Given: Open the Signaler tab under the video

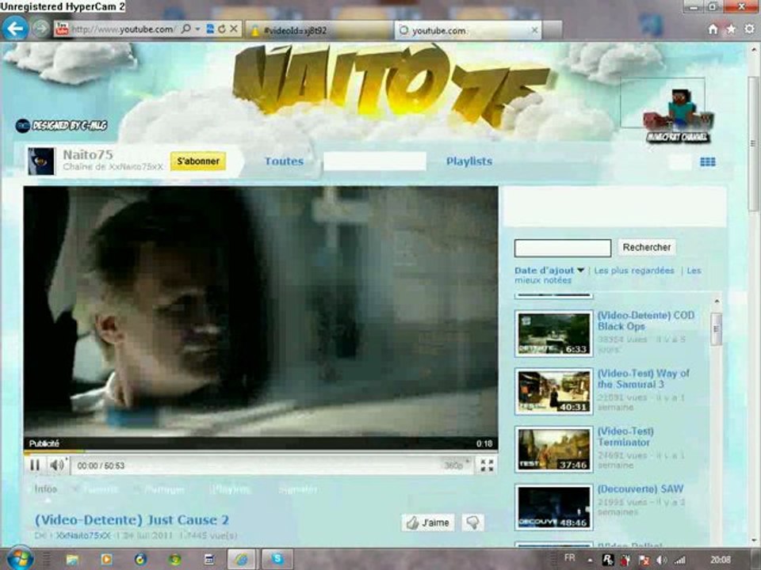Looking at the screenshot, I should point(297,489).
